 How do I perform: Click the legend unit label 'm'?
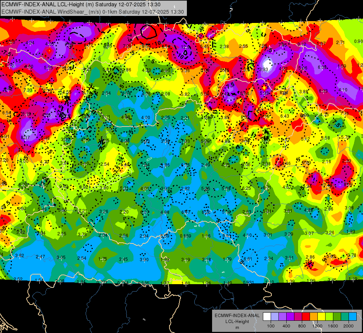pos(237,327)
